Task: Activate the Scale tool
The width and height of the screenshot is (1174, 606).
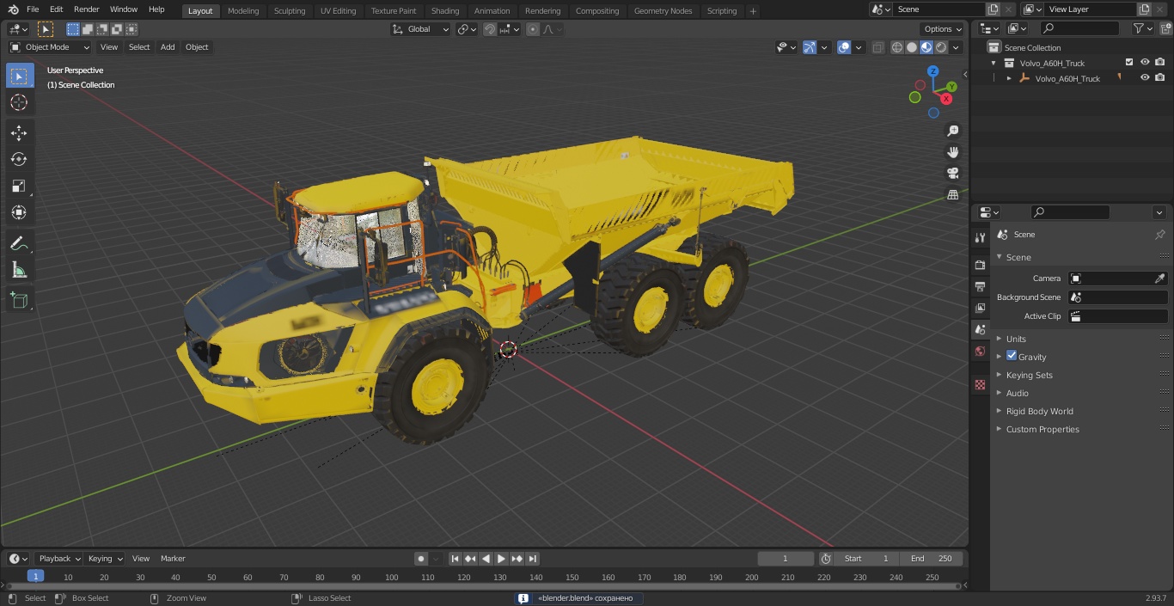Action: pos(19,186)
